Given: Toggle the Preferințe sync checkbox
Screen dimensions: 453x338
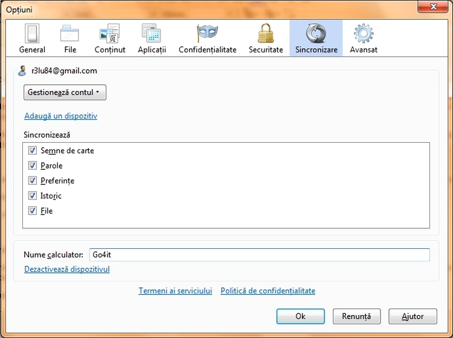Looking at the screenshot, I should [33, 181].
